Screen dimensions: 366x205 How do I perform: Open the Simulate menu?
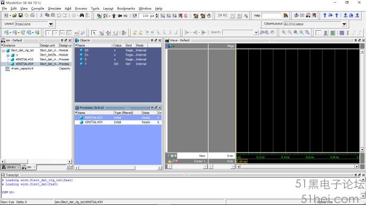pyautogui.click(x=55, y=8)
